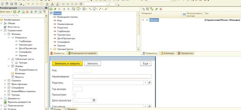Click the border style icon in the top toolbar
The height and width of the screenshot is (110, 241).
pyautogui.click(x=42, y=4)
